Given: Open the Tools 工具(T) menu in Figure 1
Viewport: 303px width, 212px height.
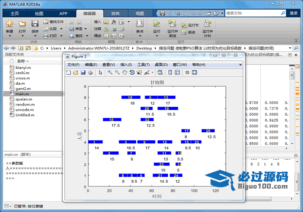Looking at the screenshot, I should (x=143, y=65).
